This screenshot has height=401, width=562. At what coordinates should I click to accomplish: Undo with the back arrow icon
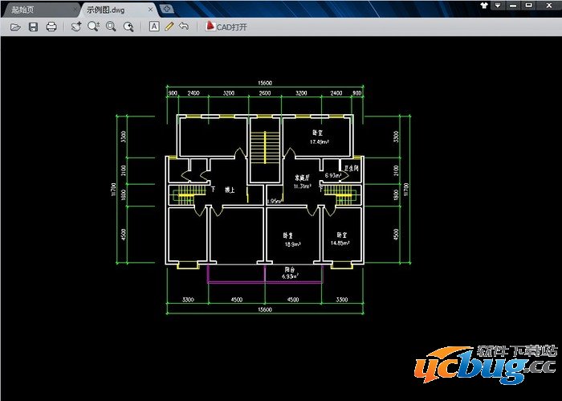184,27
